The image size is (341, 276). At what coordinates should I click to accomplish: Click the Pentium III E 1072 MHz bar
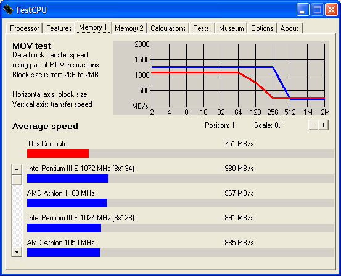(x=67, y=178)
